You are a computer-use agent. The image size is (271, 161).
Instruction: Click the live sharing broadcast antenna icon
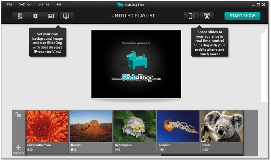[x=207, y=16]
